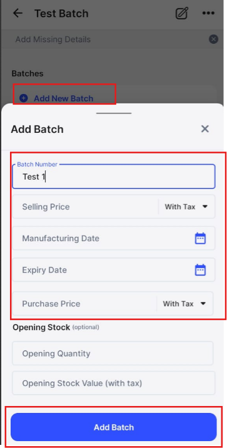Screen dimensions: 227x448
Task: Tap the Add New Batch link
Action: point(63,98)
